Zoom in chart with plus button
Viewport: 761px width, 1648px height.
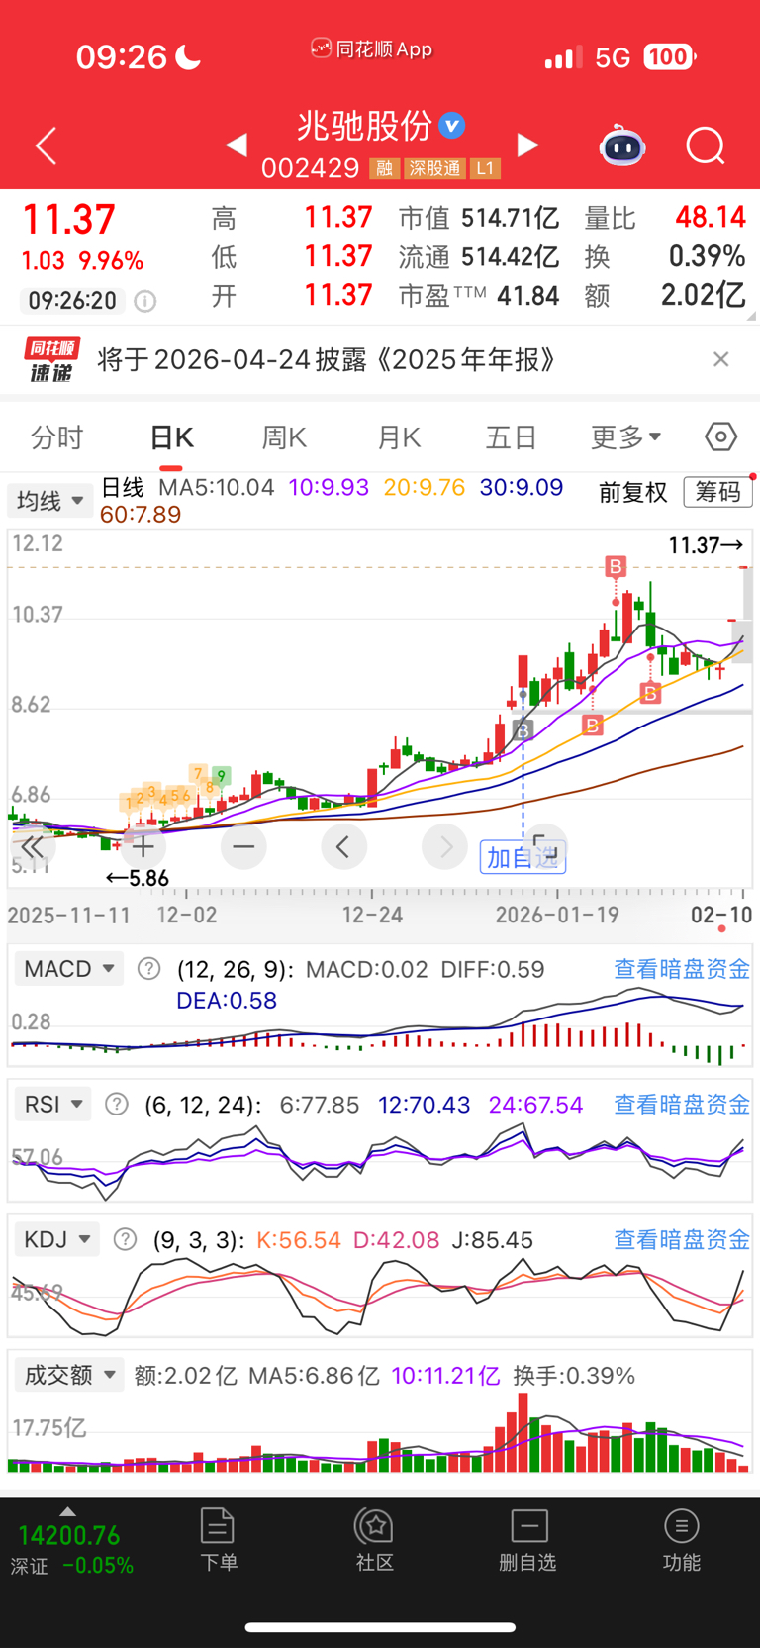click(x=143, y=847)
